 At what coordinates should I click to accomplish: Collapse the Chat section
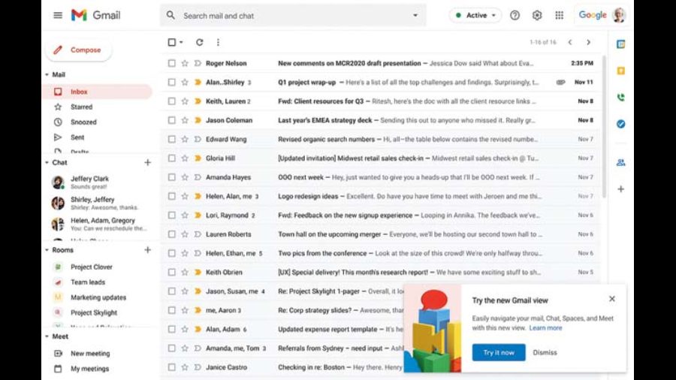(x=47, y=162)
